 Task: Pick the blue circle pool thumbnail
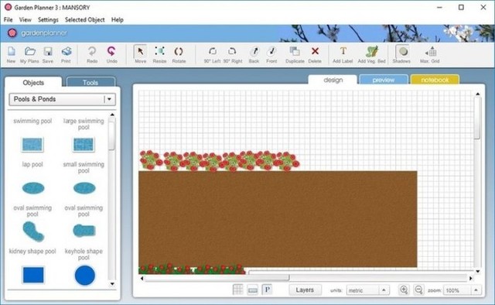[84, 275]
